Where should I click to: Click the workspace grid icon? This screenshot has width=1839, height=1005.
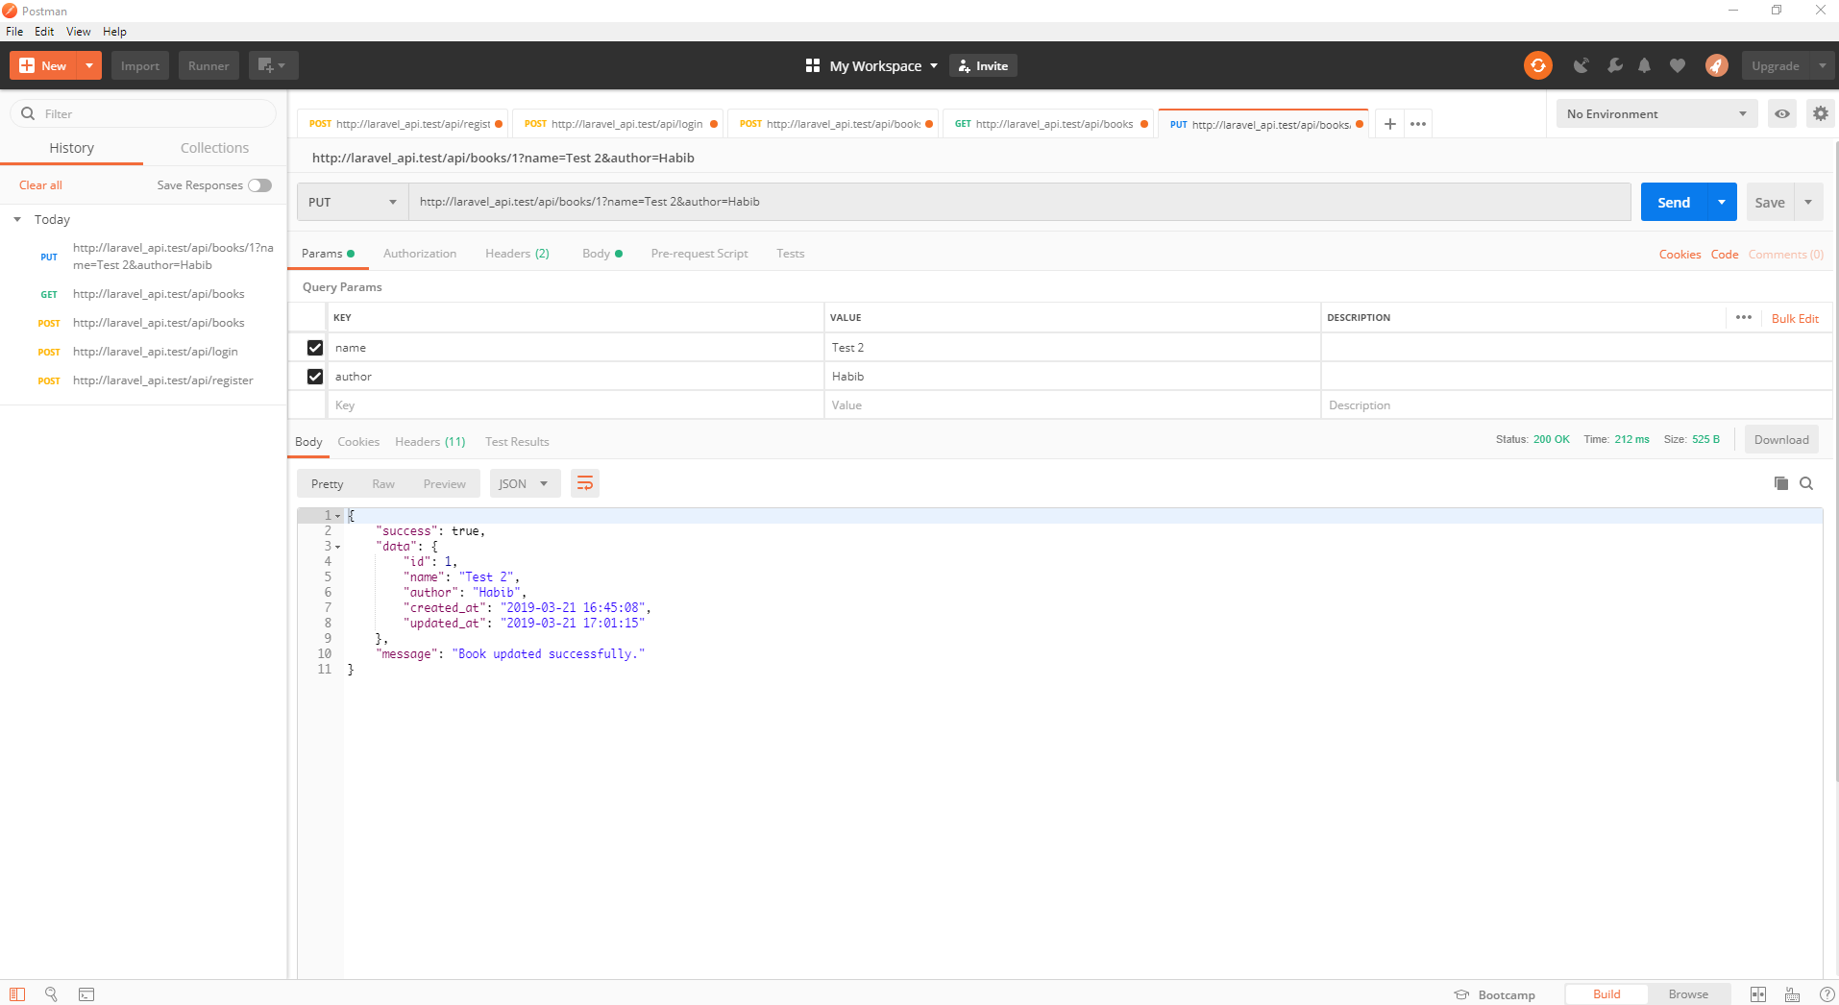[x=812, y=65]
